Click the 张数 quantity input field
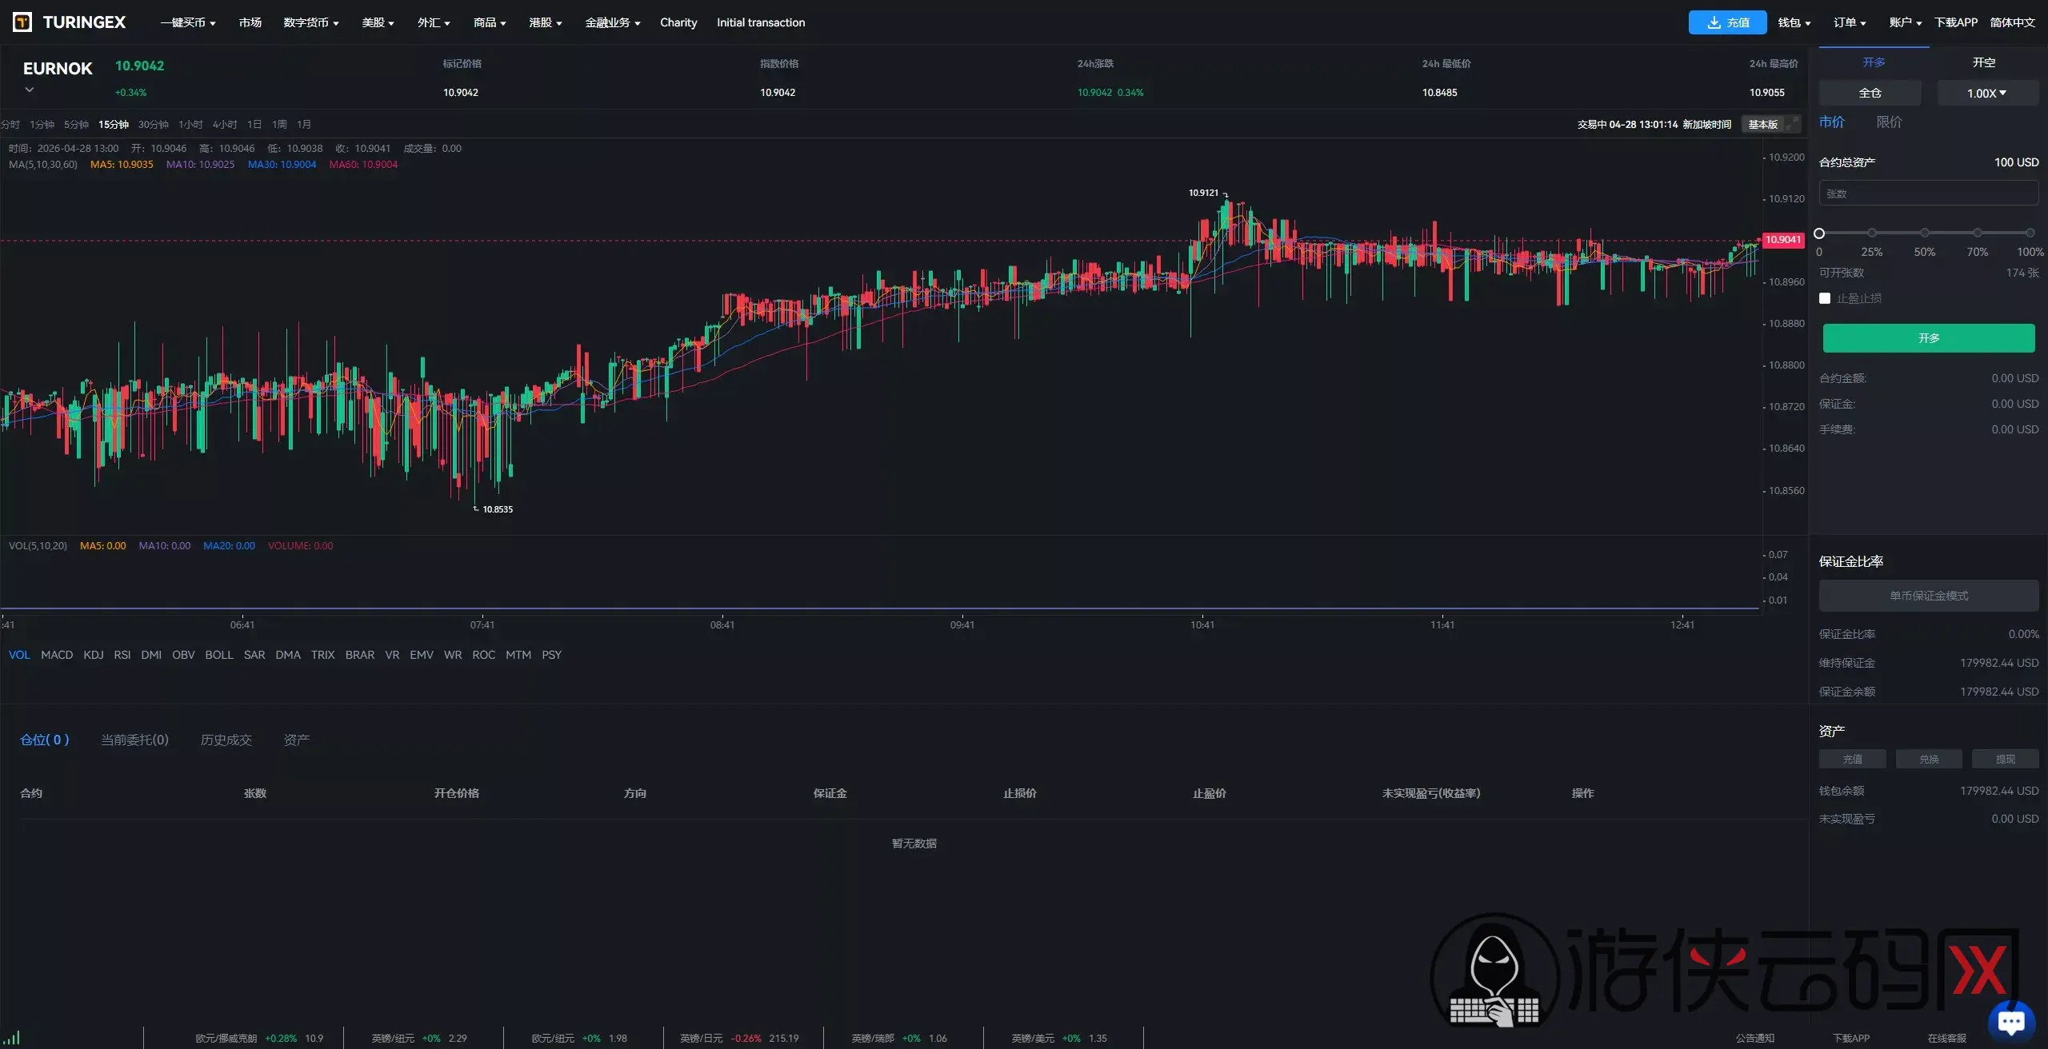This screenshot has height=1049, width=2048. pos(1929,193)
